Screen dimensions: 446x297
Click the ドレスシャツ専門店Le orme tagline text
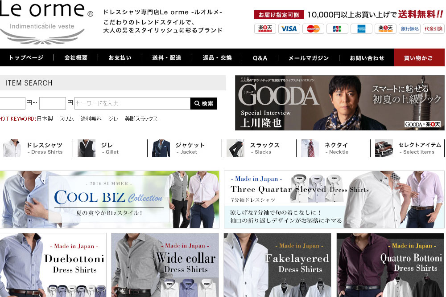pyautogui.click(x=163, y=12)
